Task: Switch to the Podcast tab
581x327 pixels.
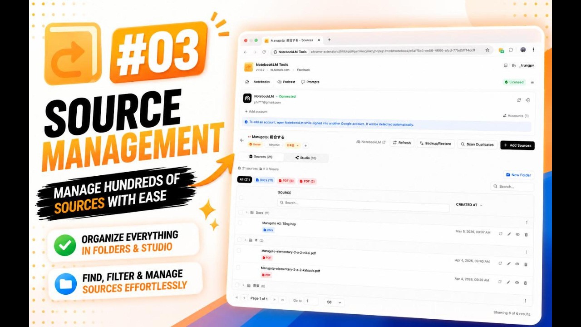Action: coord(286,82)
